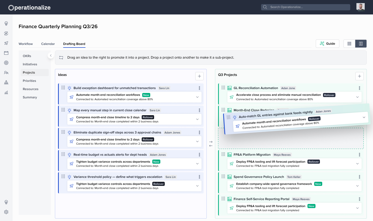
Task: Open the calendar icon in left sidebar
Action: pyautogui.click(x=6, y=53)
